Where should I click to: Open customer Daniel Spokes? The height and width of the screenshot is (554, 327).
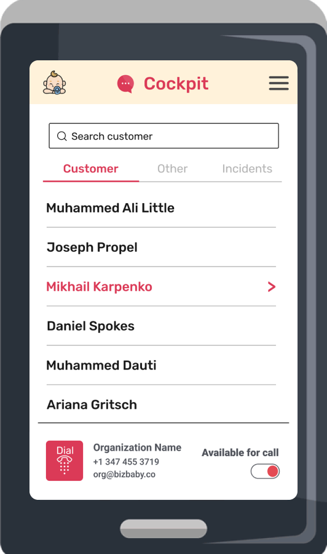tap(161, 326)
